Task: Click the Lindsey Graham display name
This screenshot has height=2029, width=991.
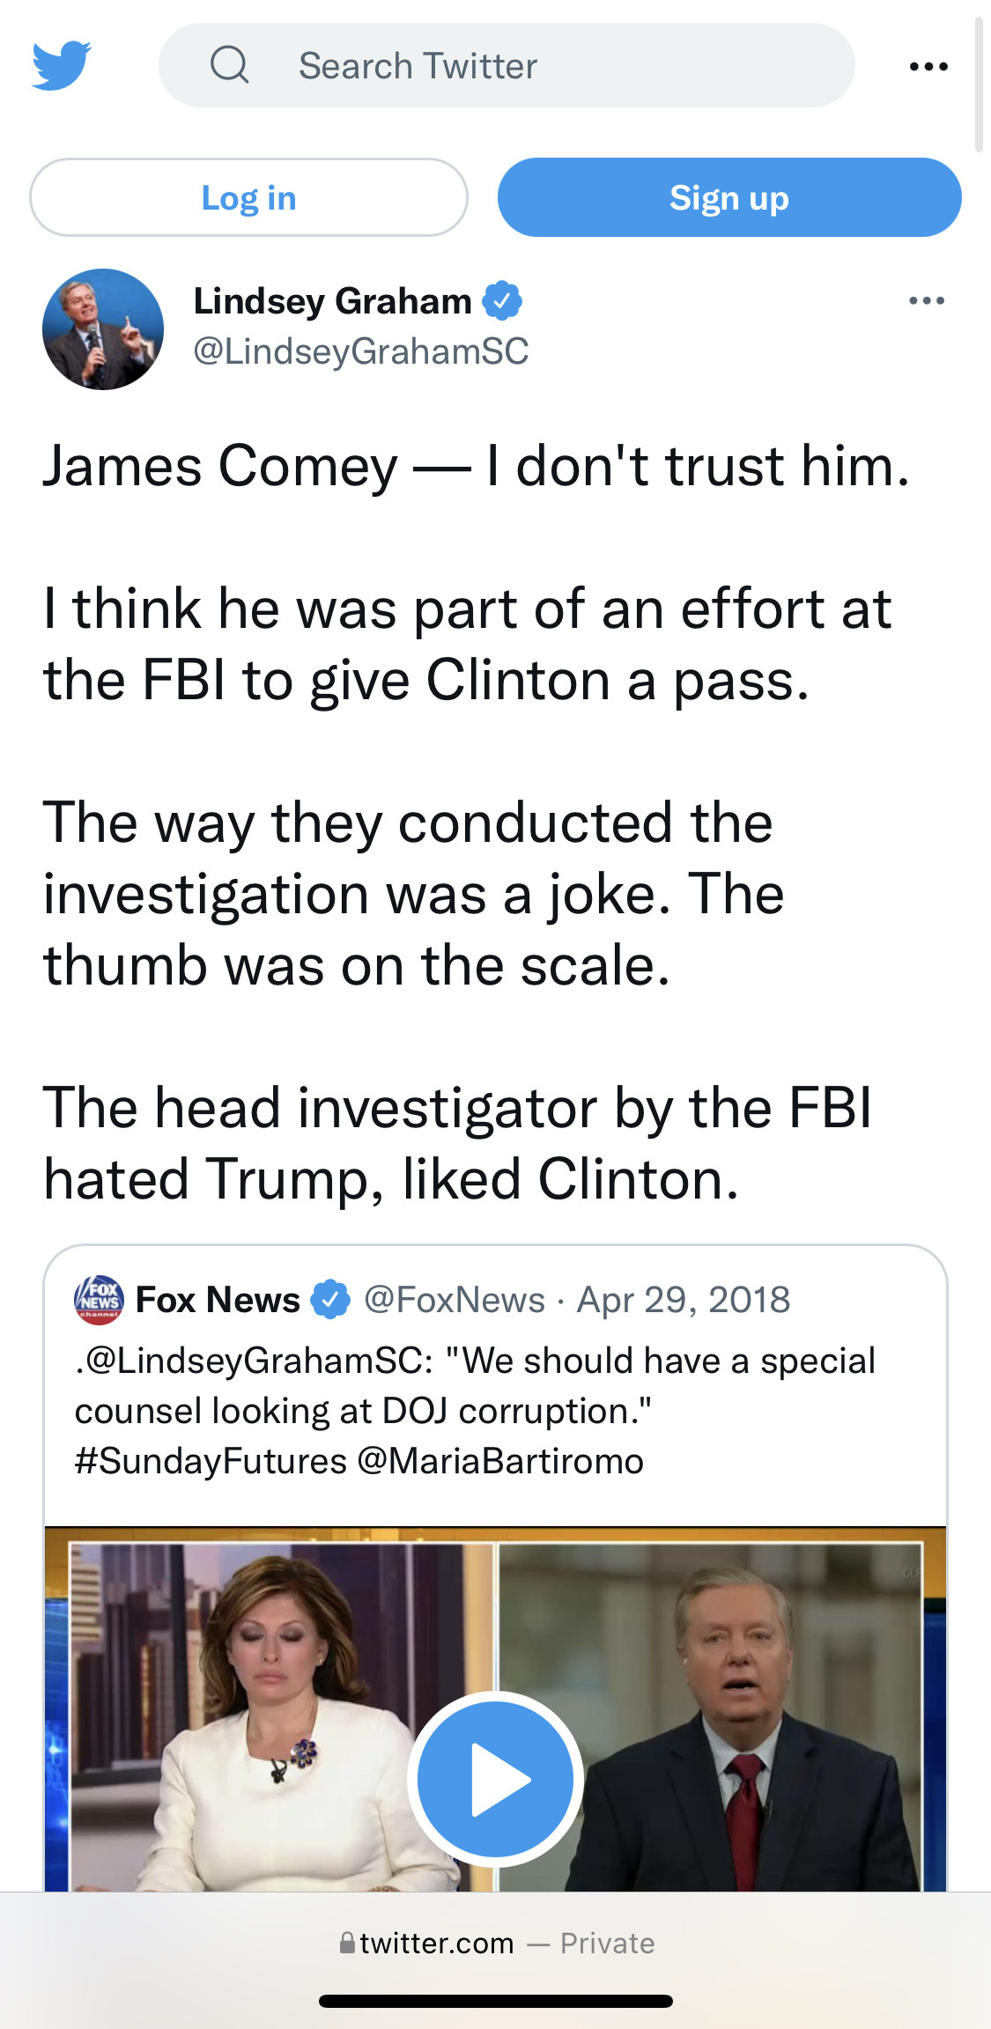Action: point(332,301)
